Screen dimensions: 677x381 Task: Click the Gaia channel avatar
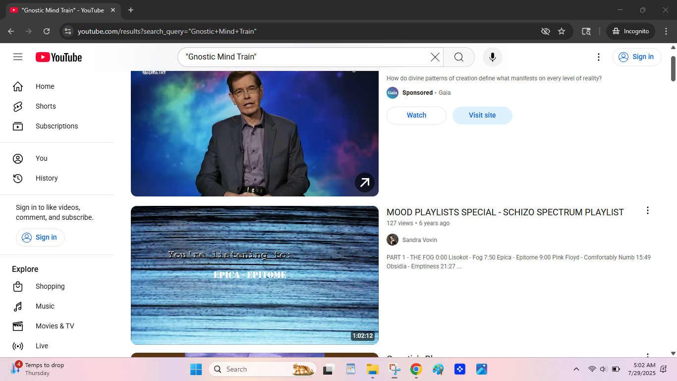point(393,93)
